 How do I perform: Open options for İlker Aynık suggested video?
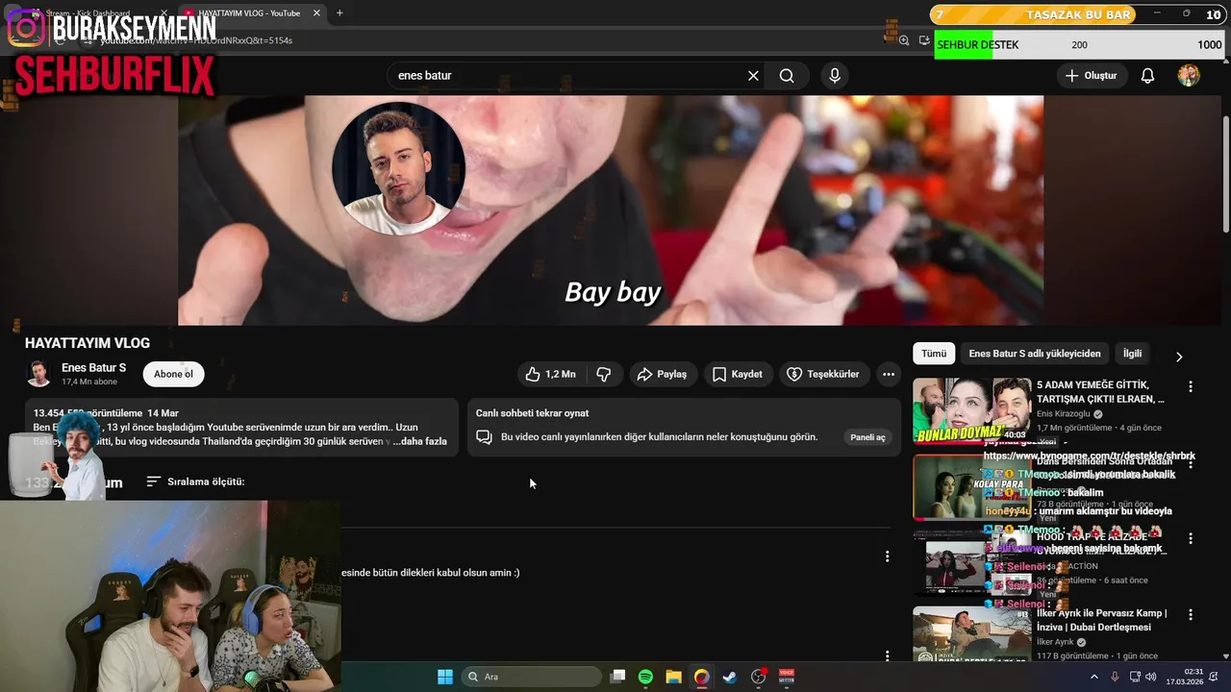pos(1191,615)
